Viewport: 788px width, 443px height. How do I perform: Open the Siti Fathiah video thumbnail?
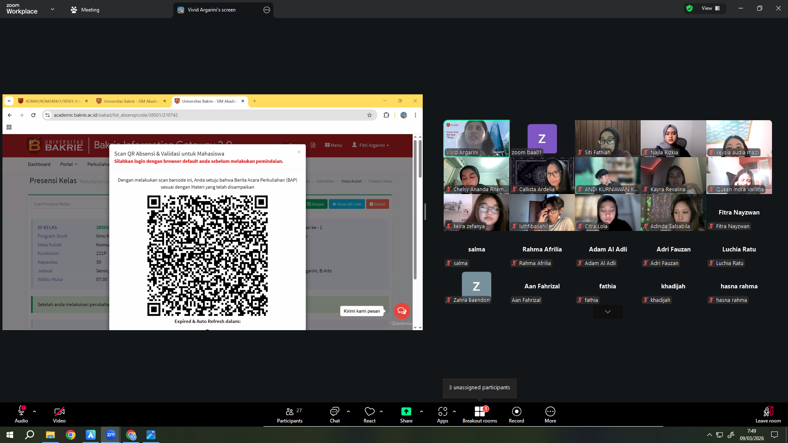pyautogui.click(x=607, y=138)
